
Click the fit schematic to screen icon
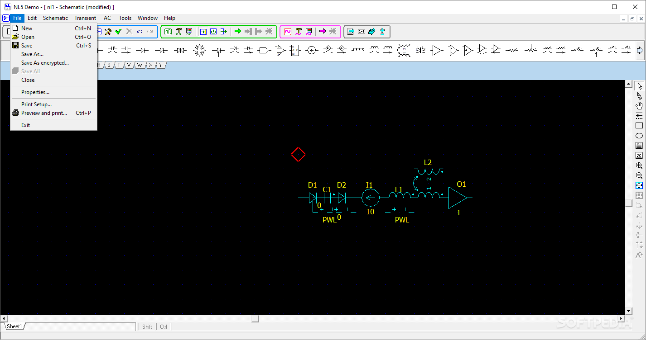pyautogui.click(x=639, y=185)
